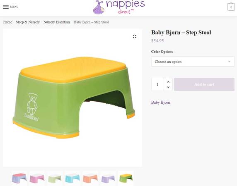Open Sleep & Nursery breadcrumb
237x186 pixels.
(x=28, y=22)
